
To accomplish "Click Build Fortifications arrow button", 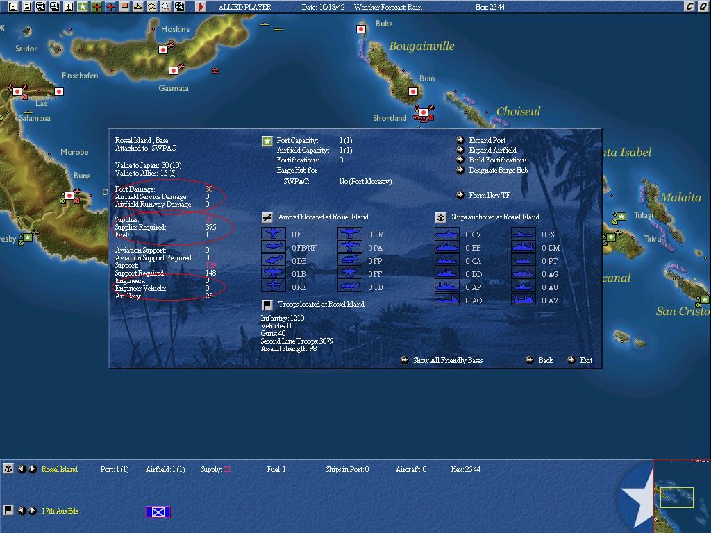I will [460, 160].
